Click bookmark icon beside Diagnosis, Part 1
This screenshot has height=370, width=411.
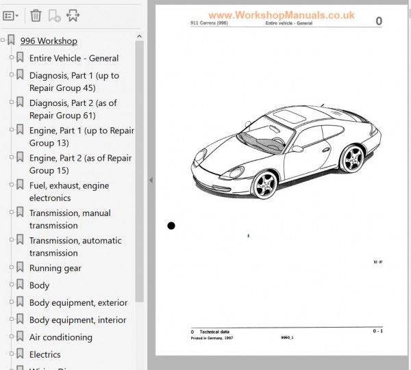pos(20,75)
